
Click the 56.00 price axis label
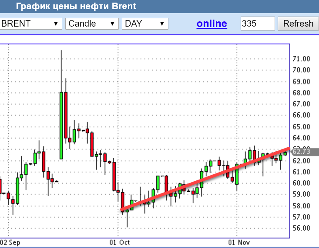pyautogui.click(x=301, y=228)
